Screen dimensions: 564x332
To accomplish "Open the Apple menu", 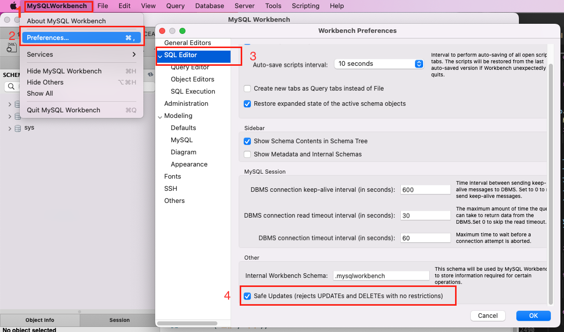I will (13, 6).
